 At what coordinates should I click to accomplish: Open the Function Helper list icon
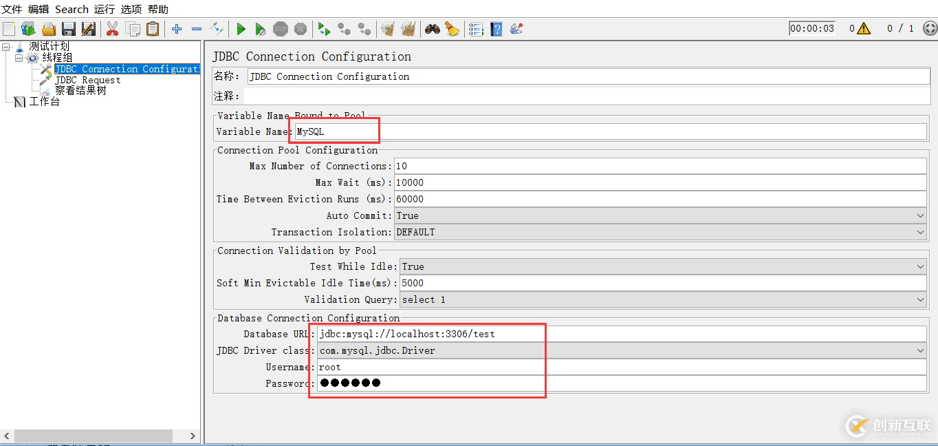click(476, 29)
